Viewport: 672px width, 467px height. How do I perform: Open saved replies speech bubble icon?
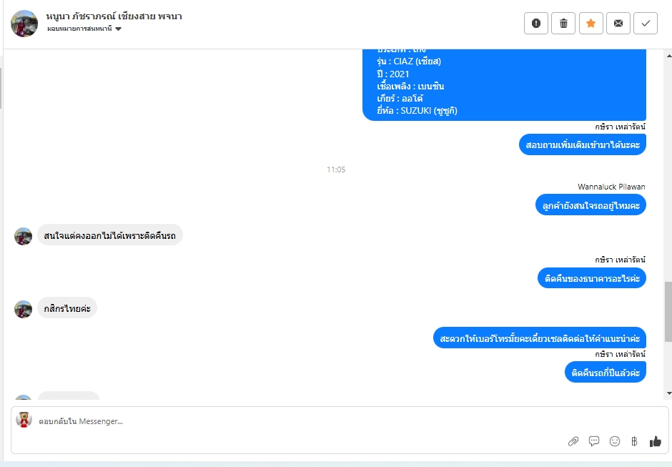pos(593,441)
